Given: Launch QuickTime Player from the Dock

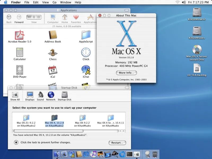Looking at the screenshot, I should point(122,154).
